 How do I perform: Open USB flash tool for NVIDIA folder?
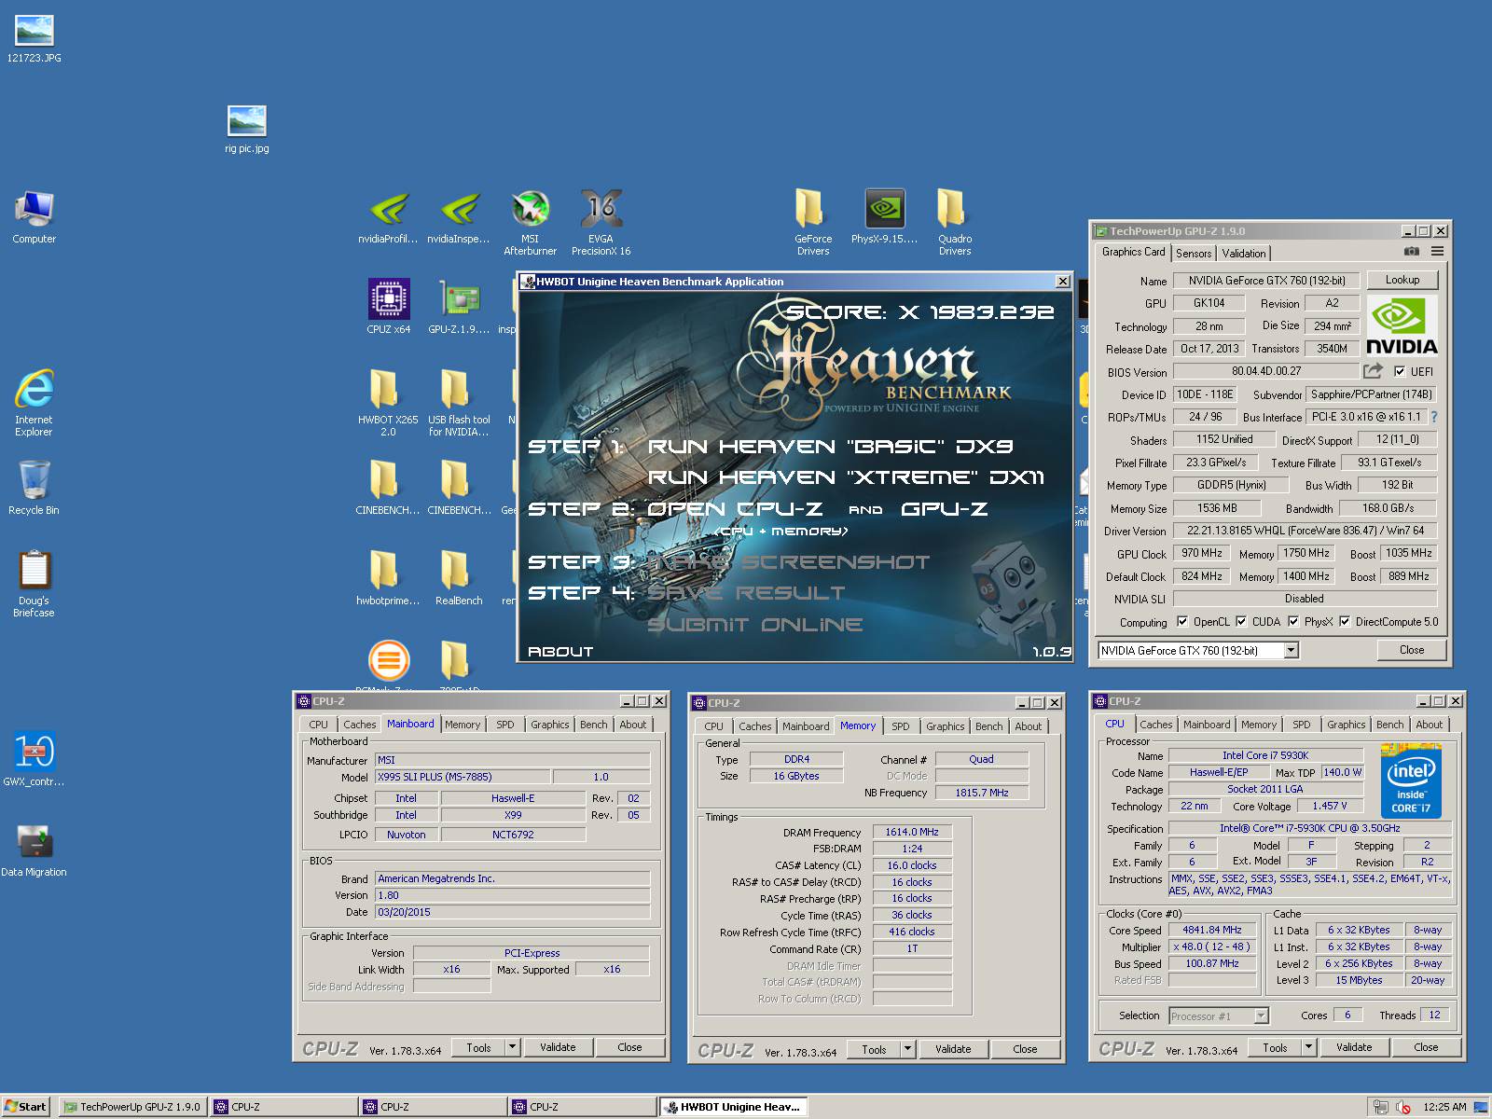click(x=459, y=403)
